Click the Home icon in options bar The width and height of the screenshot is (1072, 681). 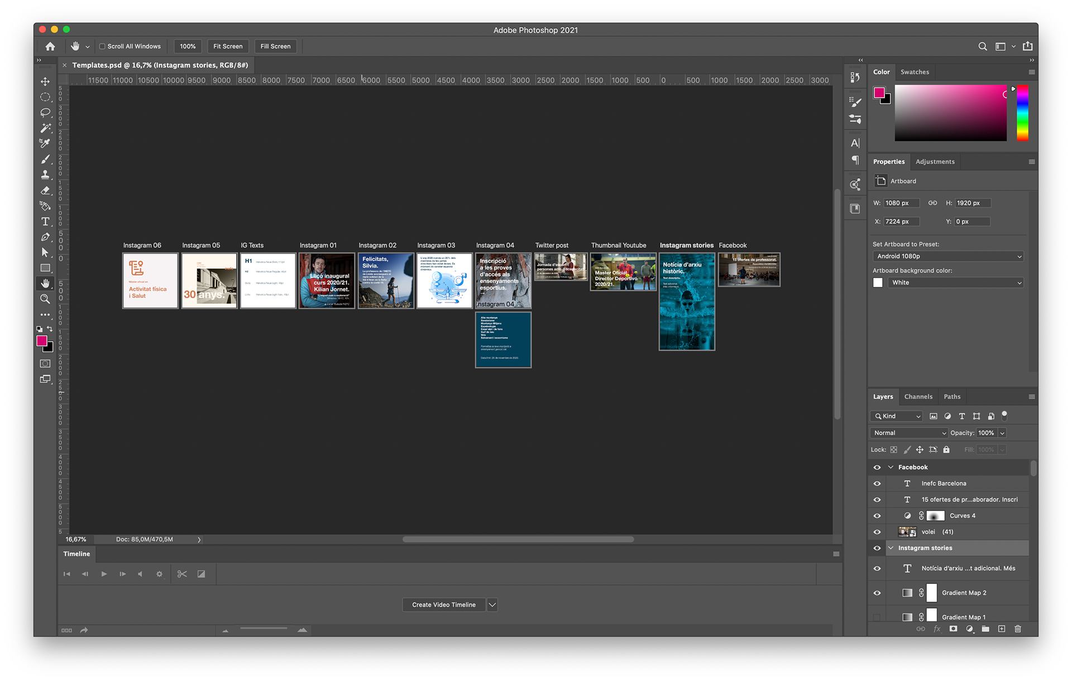tap(50, 46)
